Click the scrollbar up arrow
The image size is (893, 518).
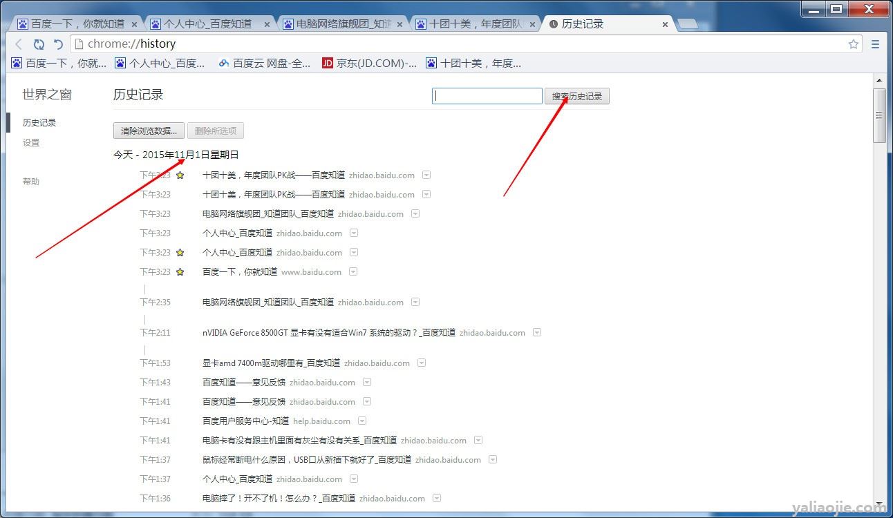click(879, 79)
